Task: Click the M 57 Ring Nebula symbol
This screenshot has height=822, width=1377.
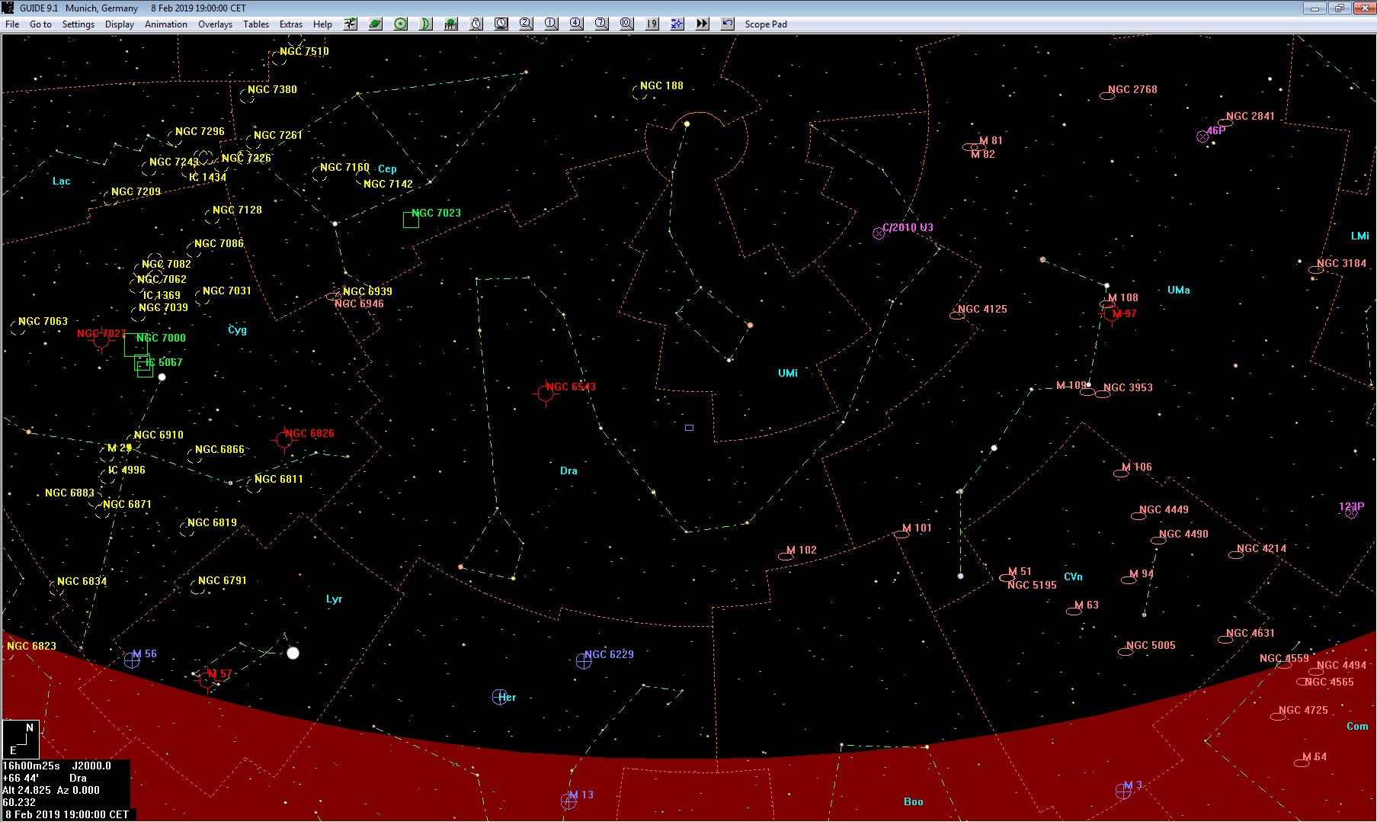Action: [207, 679]
